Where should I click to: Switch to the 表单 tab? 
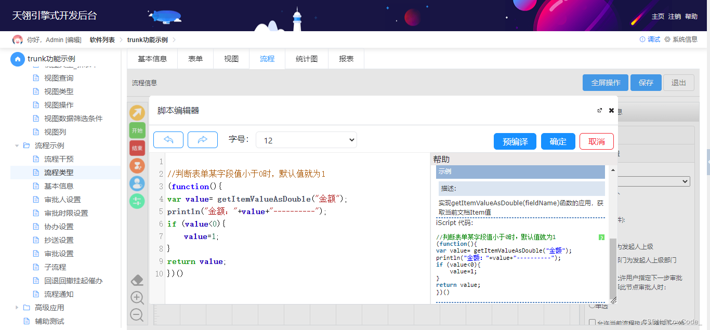(x=195, y=59)
